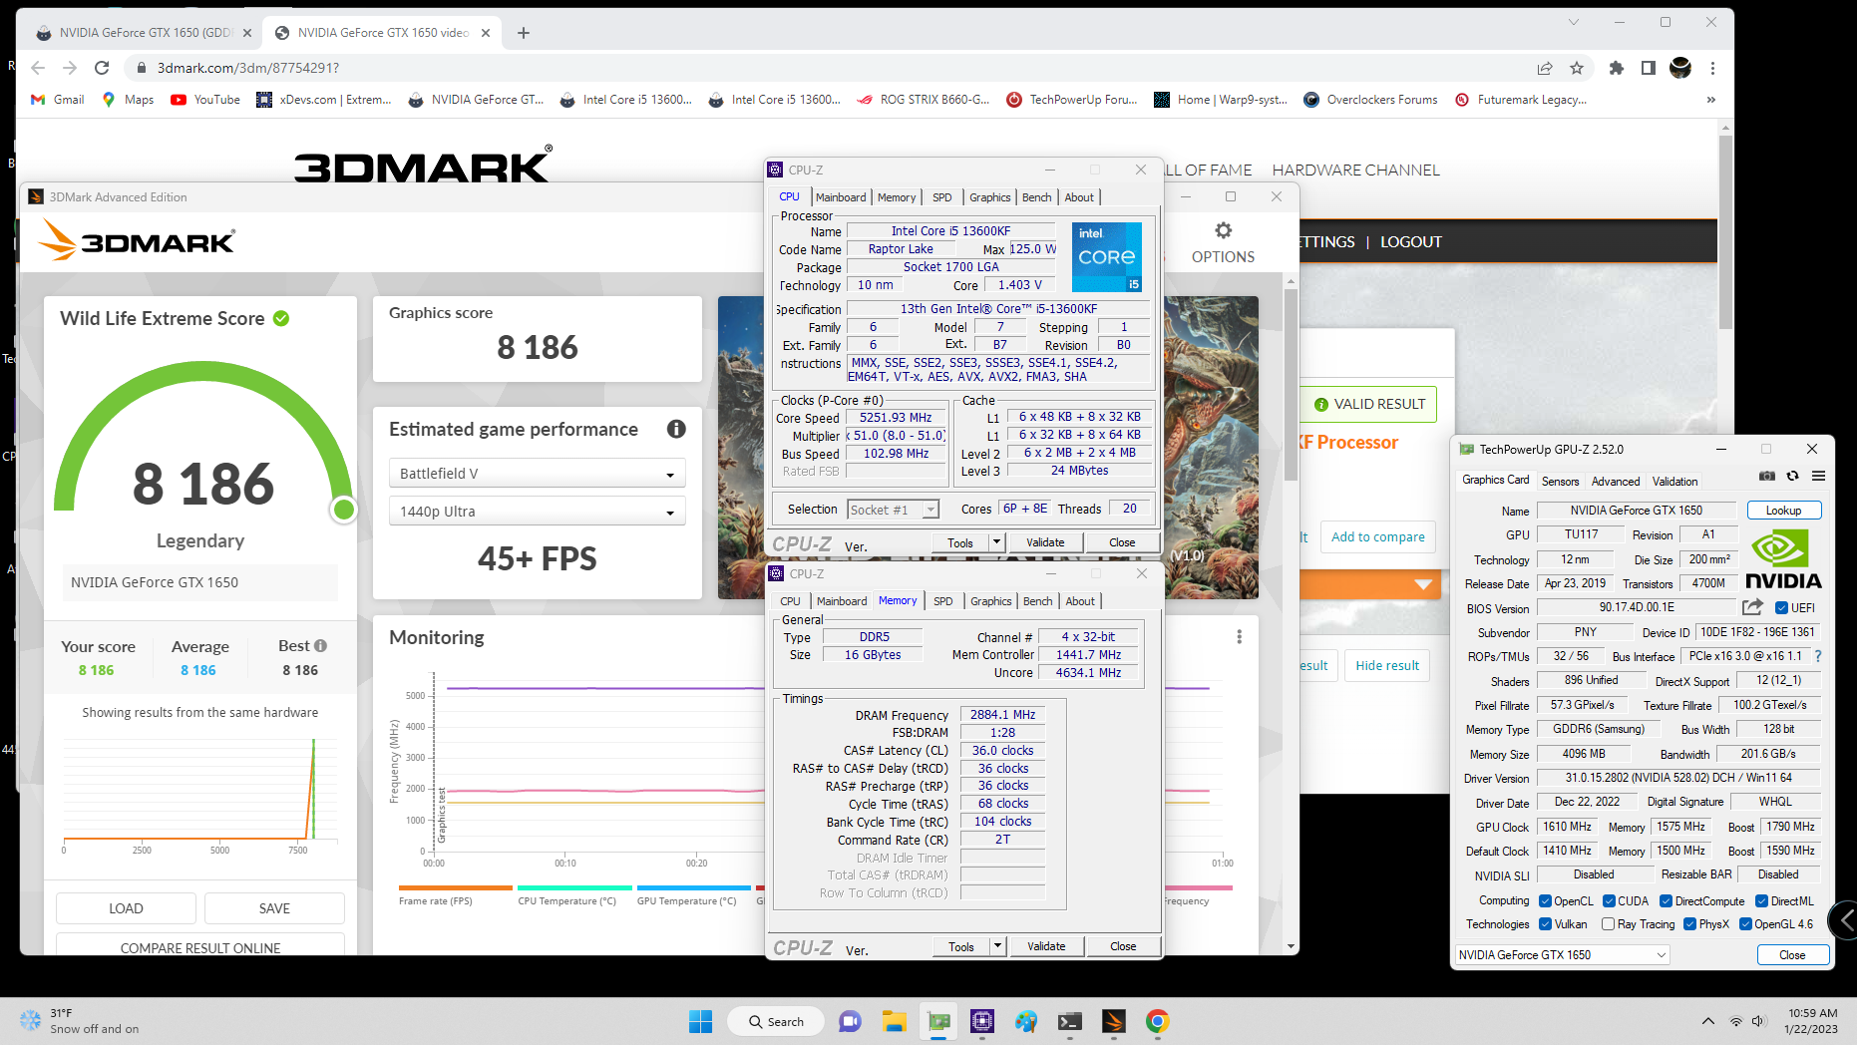Click the Bus Interface question mark help icon
Image resolution: width=1857 pixels, height=1045 pixels.
pyautogui.click(x=1818, y=656)
